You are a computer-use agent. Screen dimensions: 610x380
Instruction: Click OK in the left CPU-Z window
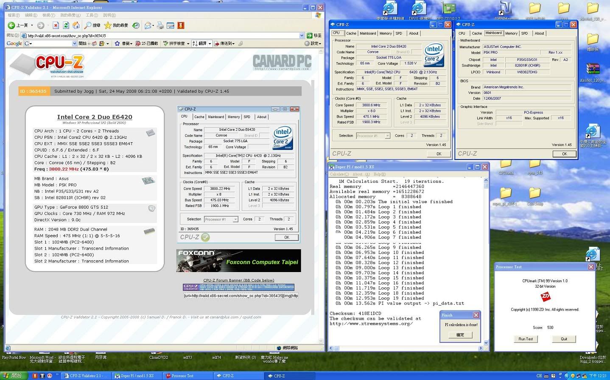439,154
